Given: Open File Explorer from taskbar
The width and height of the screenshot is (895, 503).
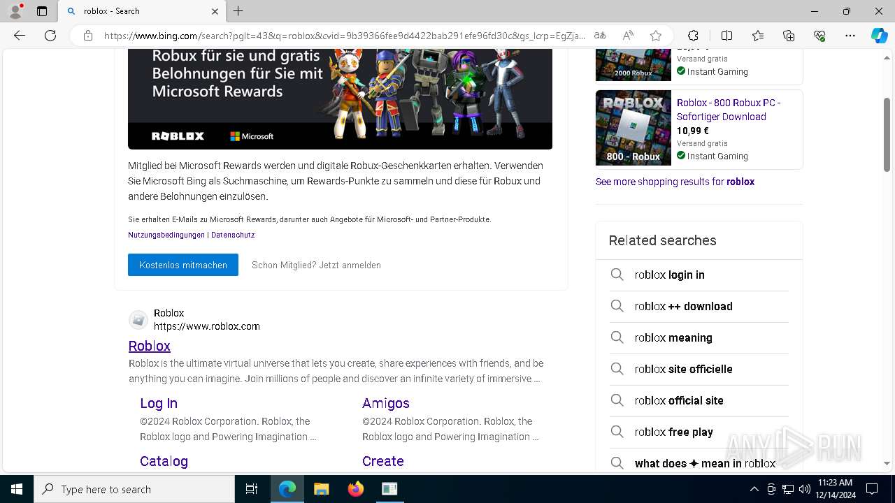Looking at the screenshot, I should click(x=321, y=489).
